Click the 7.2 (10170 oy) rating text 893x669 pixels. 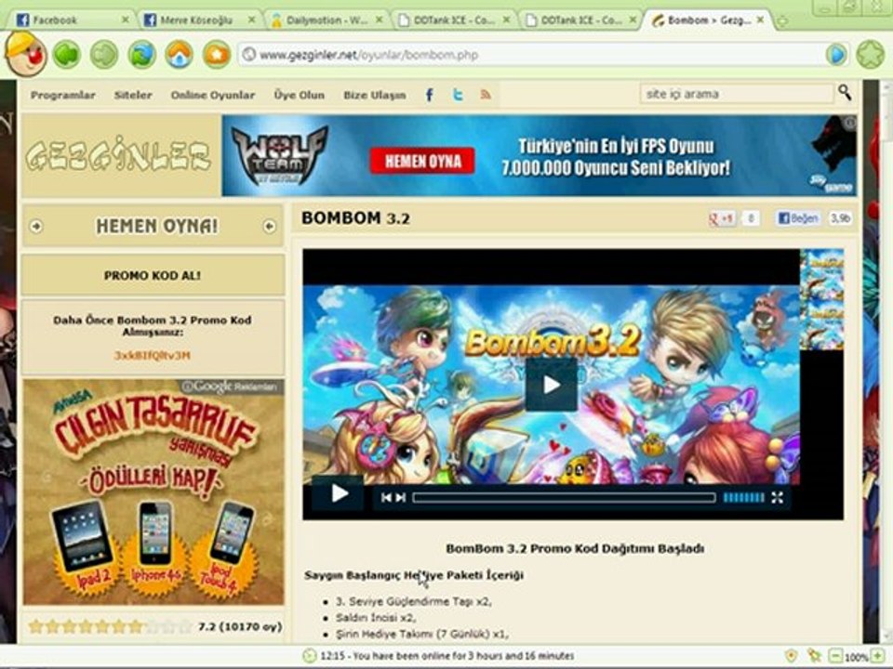tap(240, 627)
